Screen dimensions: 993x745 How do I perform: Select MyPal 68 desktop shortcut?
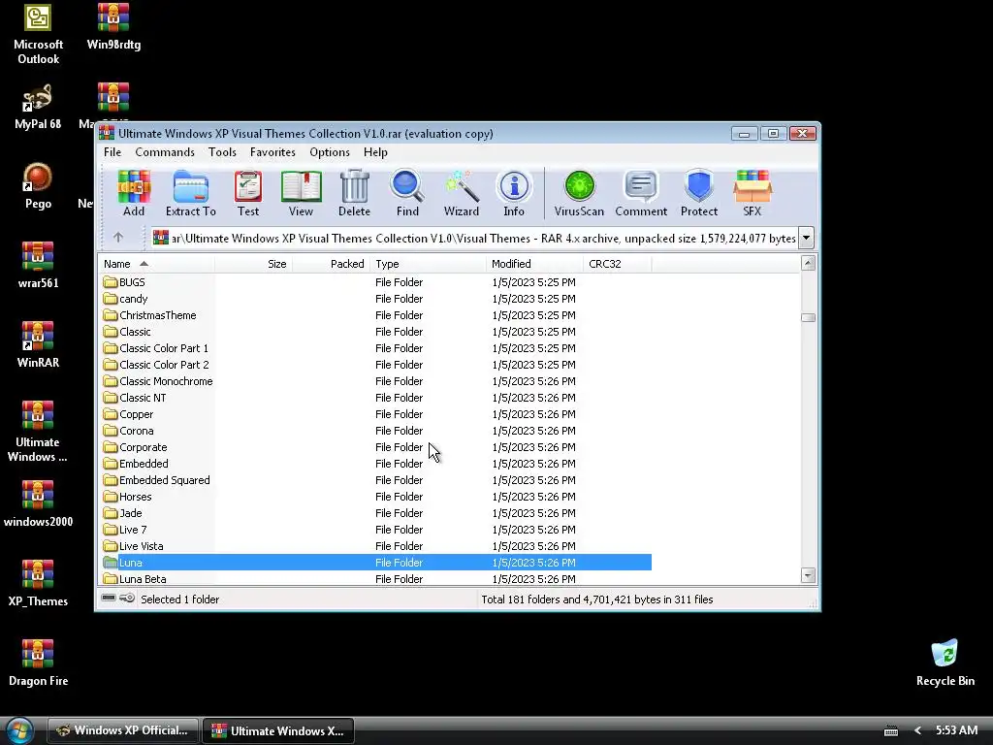coord(38,107)
